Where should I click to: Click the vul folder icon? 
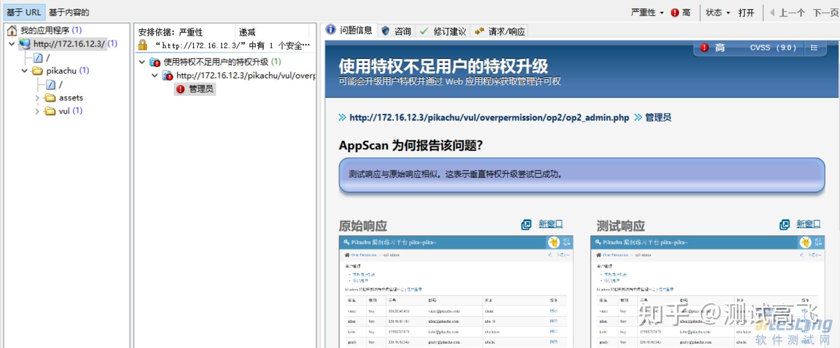(x=50, y=111)
